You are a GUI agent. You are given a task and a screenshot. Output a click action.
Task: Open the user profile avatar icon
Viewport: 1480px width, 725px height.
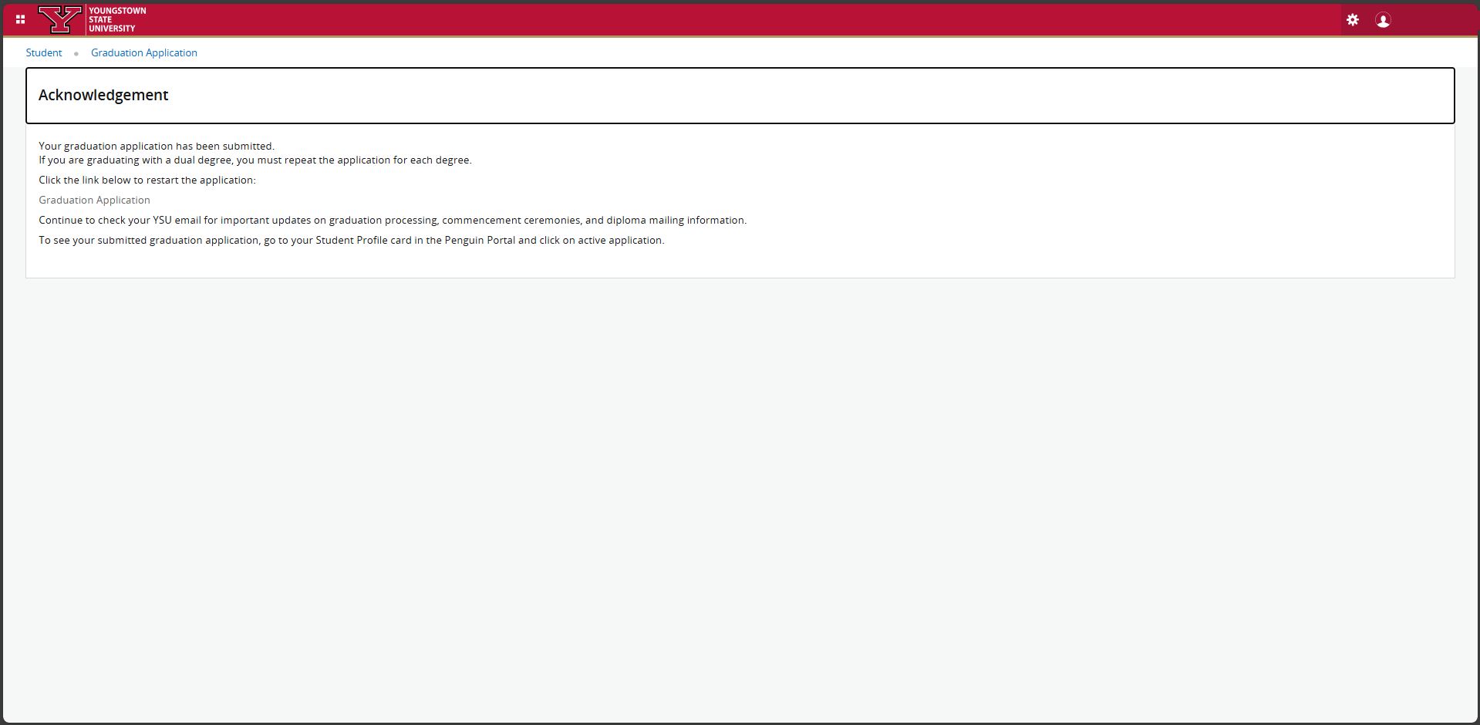(x=1383, y=20)
